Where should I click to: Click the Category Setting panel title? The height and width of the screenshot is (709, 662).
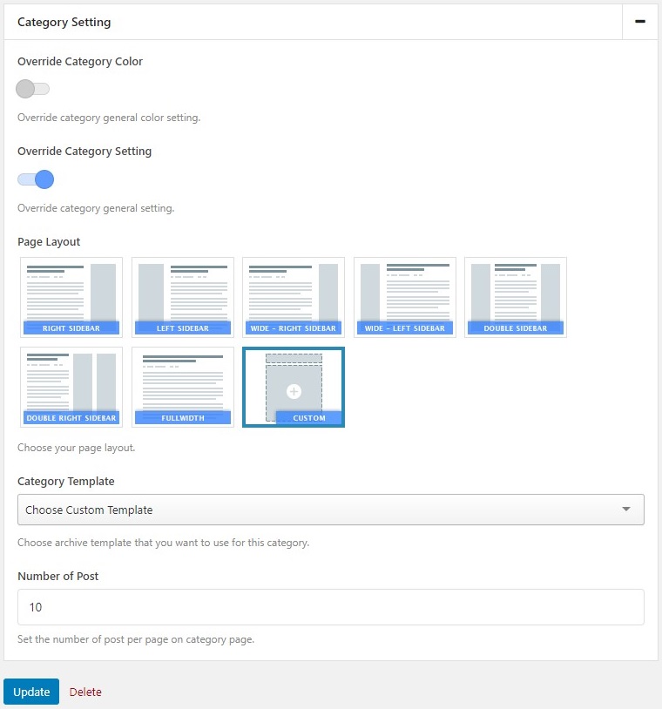tap(64, 22)
